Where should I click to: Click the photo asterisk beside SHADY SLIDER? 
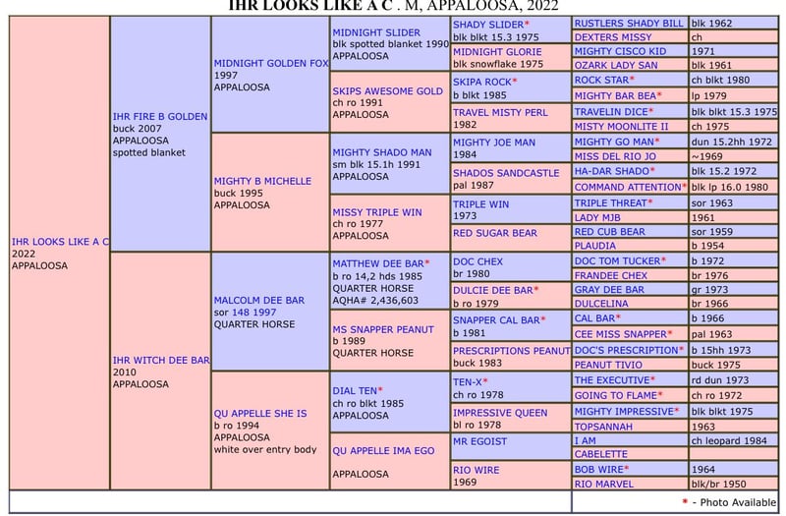527,24
